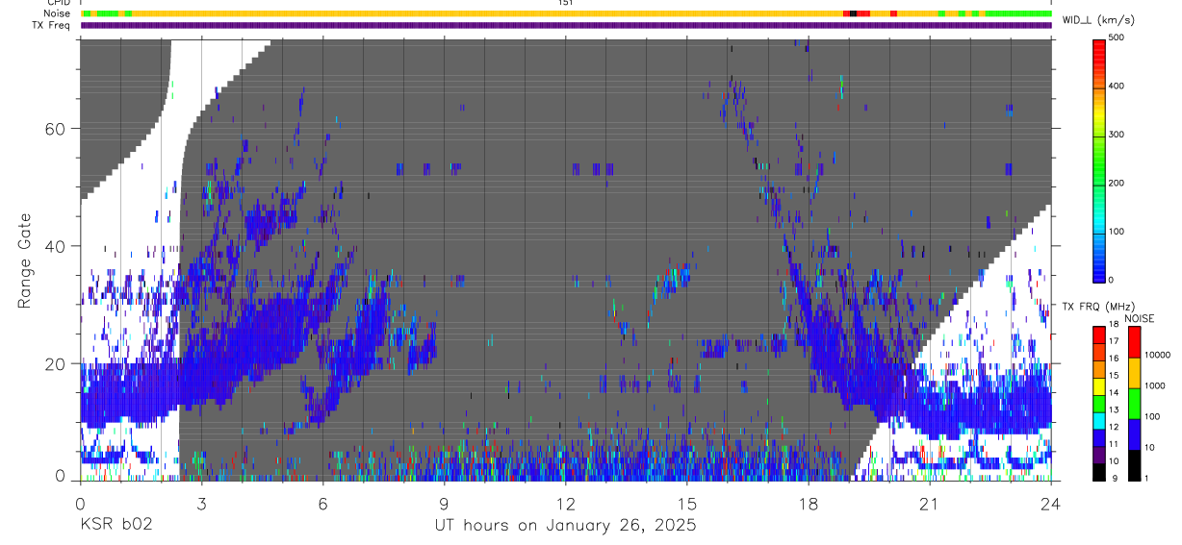The image size is (1182, 545).
Task: Click the '1000' tick on NOISE scale
Action: (x=1156, y=385)
